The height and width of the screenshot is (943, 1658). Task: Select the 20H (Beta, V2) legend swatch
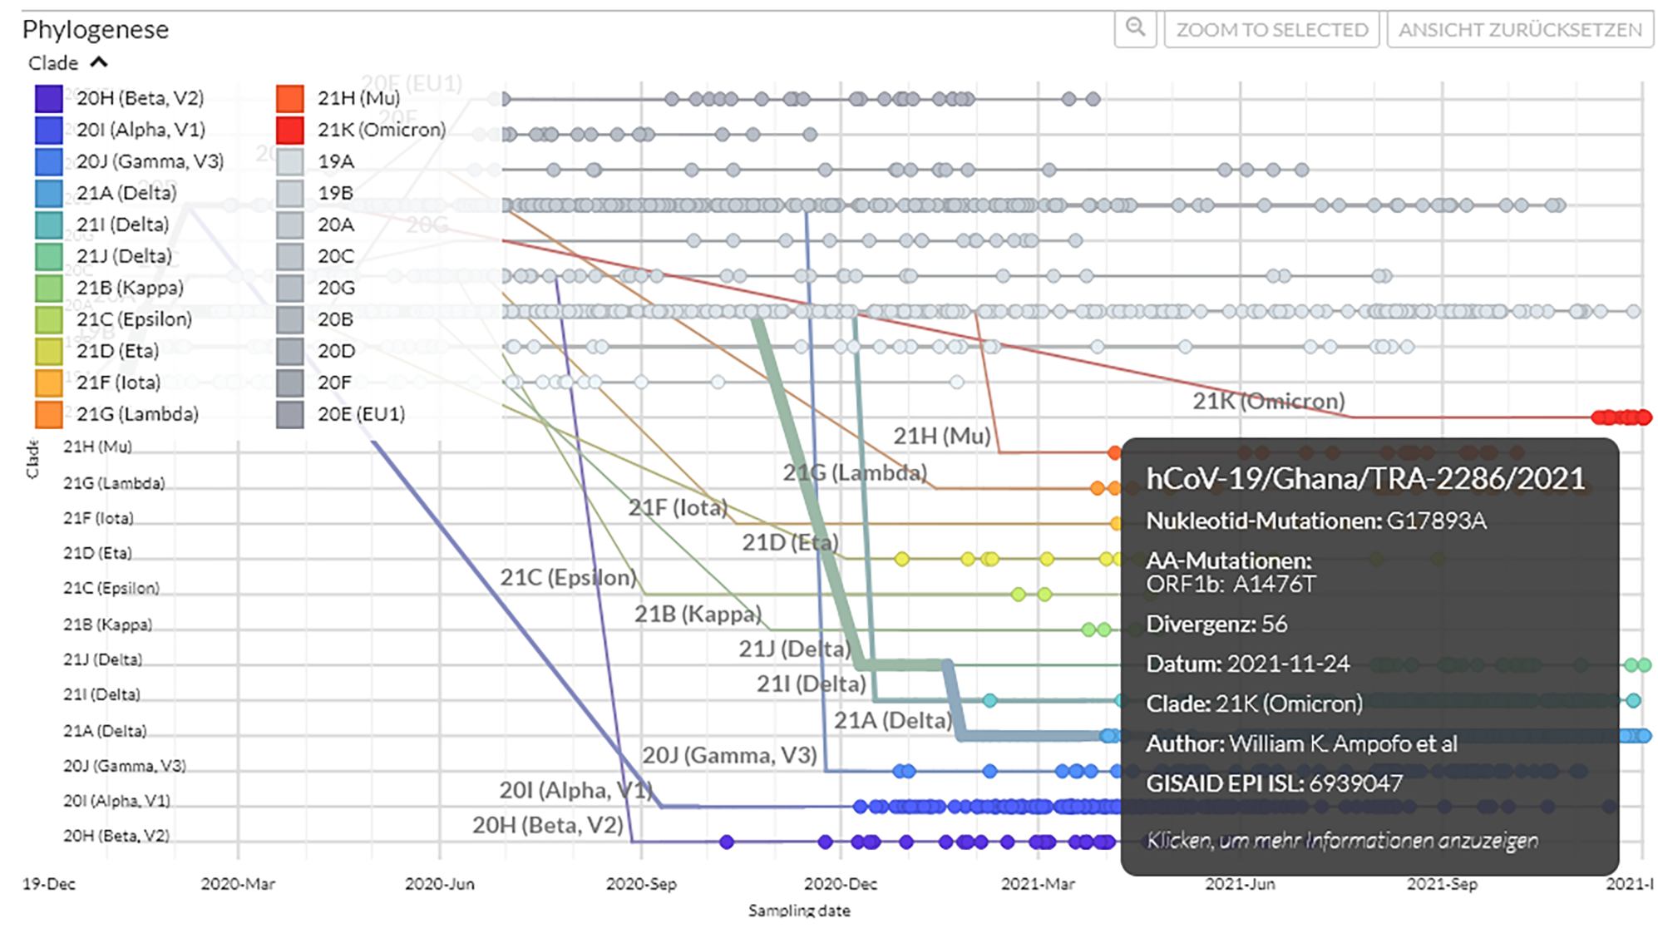(49, 98)
